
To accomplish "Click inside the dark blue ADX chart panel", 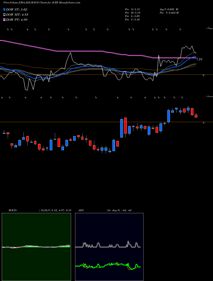I will click(109, 247).
